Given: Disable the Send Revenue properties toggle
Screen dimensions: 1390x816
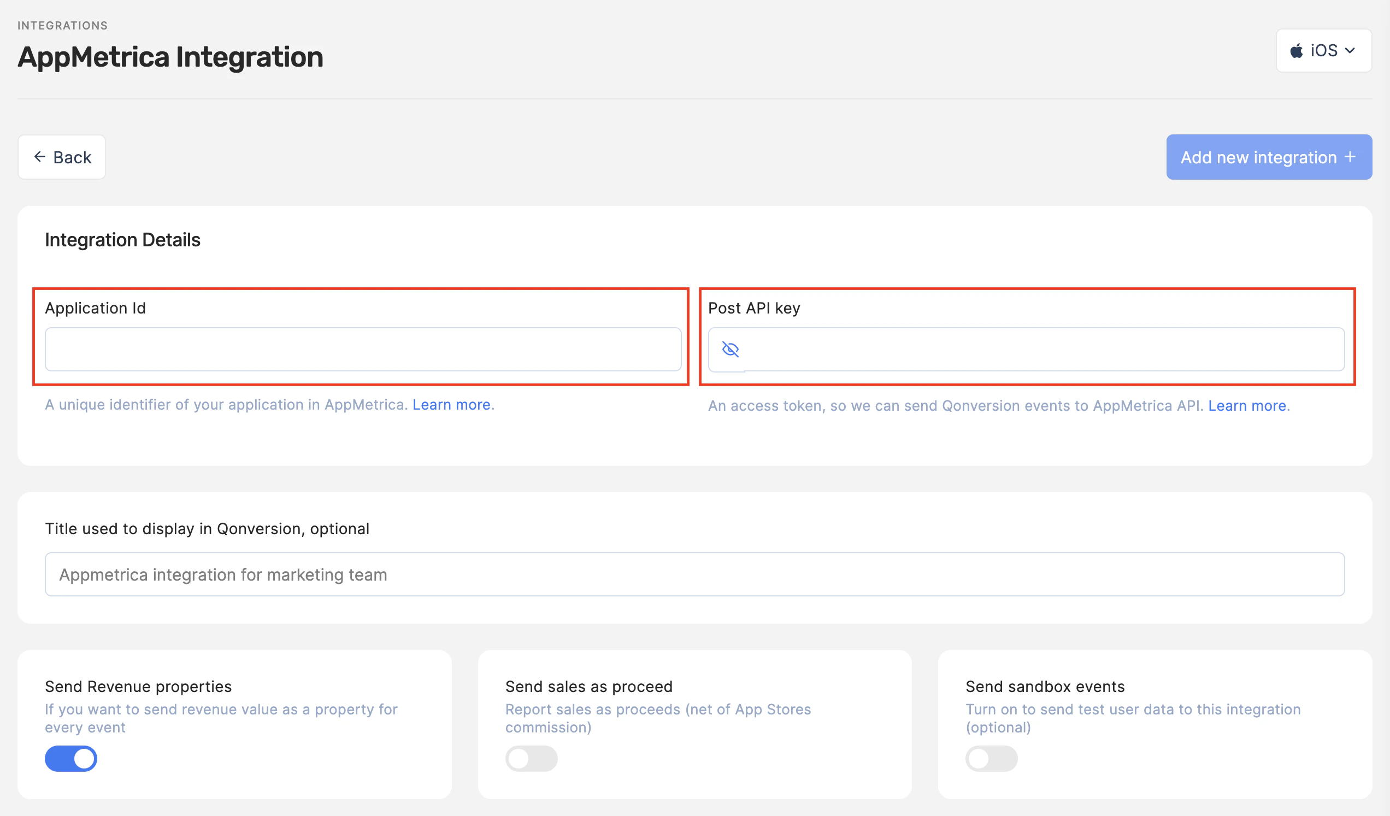Looking at the screenshot, I should (71, 759).
